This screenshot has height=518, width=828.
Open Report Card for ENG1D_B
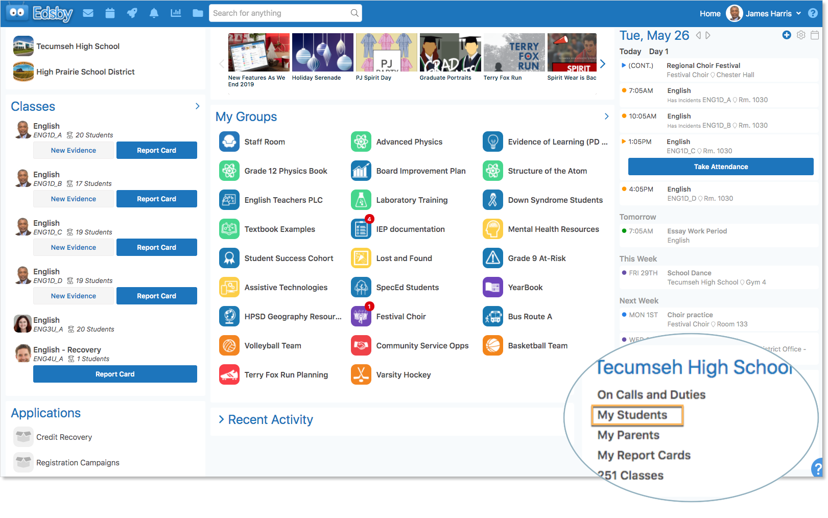point(157,199)
